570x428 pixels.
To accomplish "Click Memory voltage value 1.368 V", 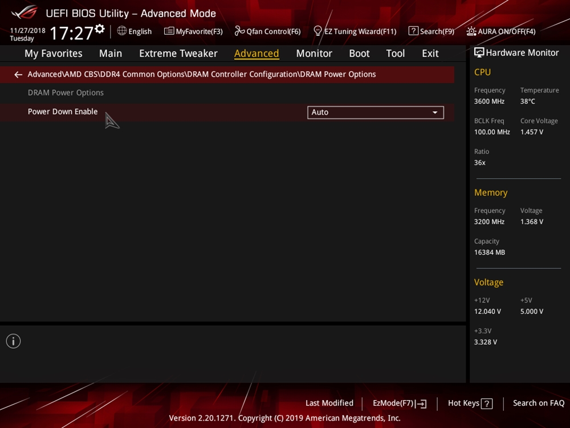I will click(x=531, y=221).
